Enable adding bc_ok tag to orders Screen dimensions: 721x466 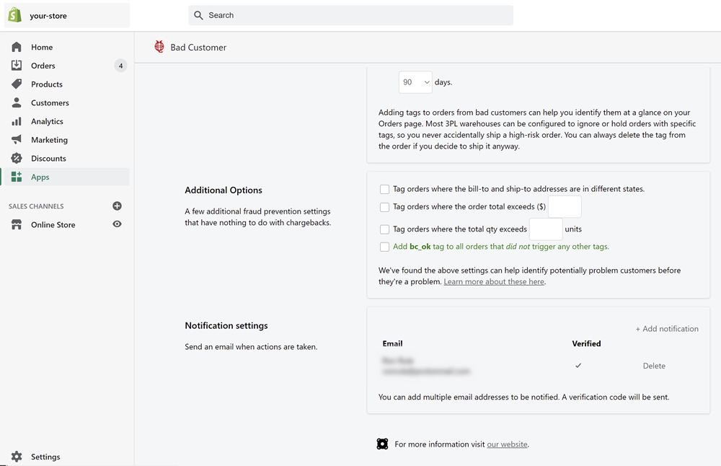coord(384,247)
